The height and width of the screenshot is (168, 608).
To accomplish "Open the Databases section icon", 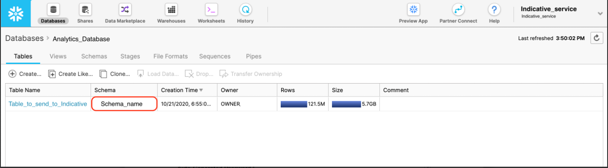I will click(x=54, y=9).
